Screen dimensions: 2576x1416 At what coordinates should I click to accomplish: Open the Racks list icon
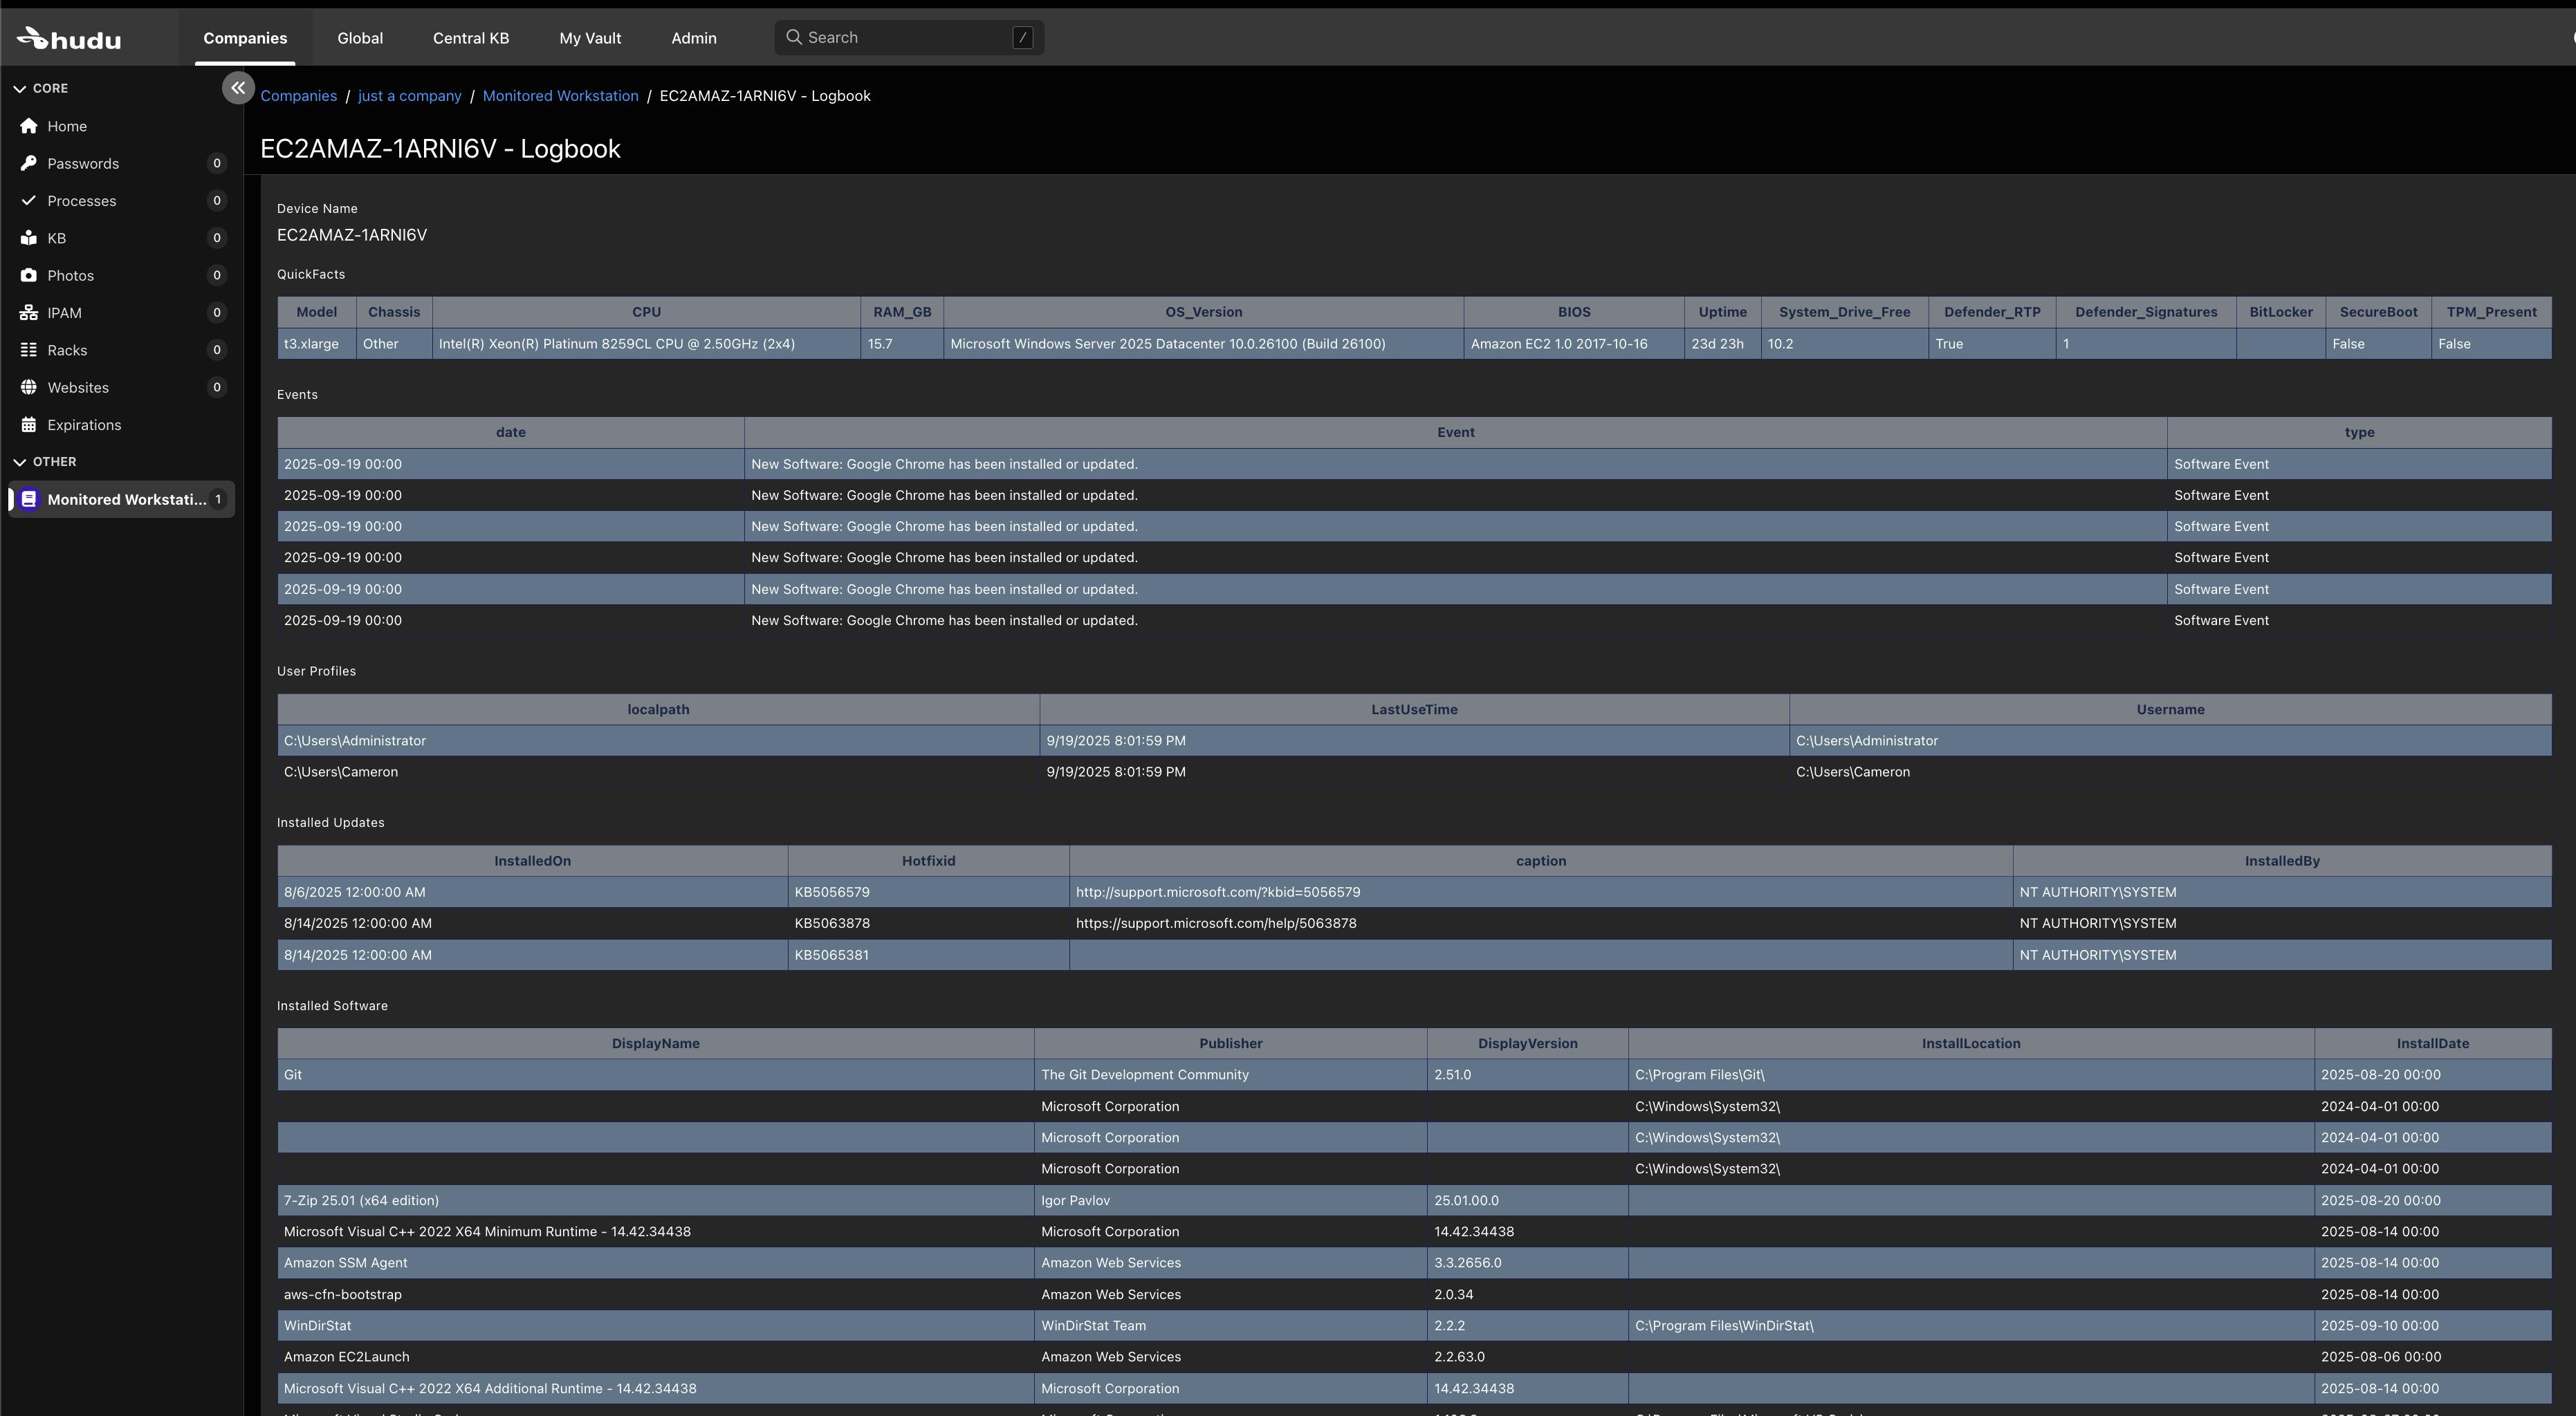coord(29,350)
